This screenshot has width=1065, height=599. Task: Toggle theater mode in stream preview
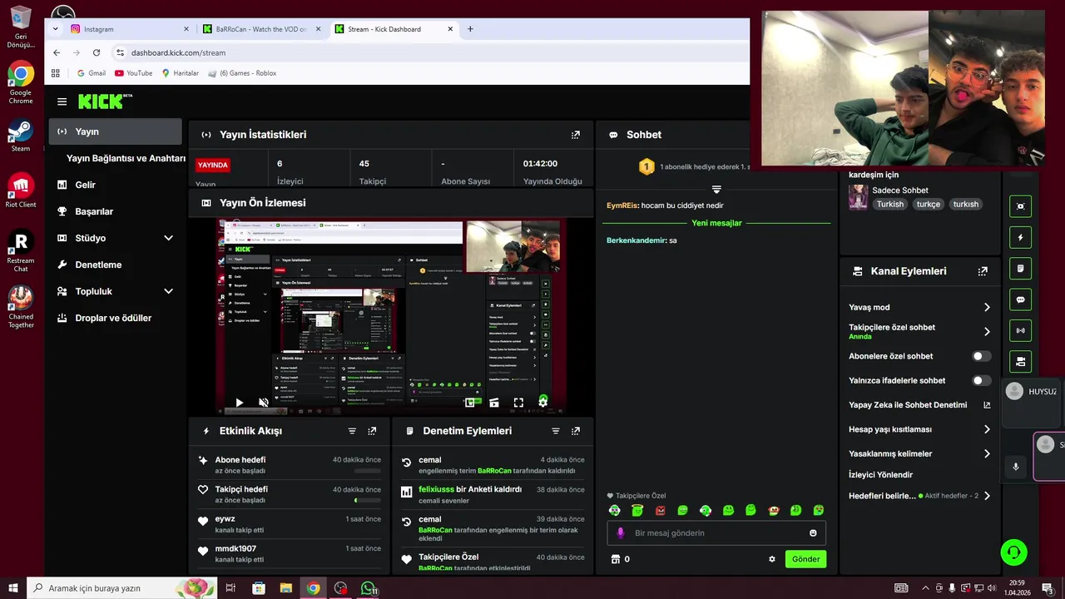point(494,403)
